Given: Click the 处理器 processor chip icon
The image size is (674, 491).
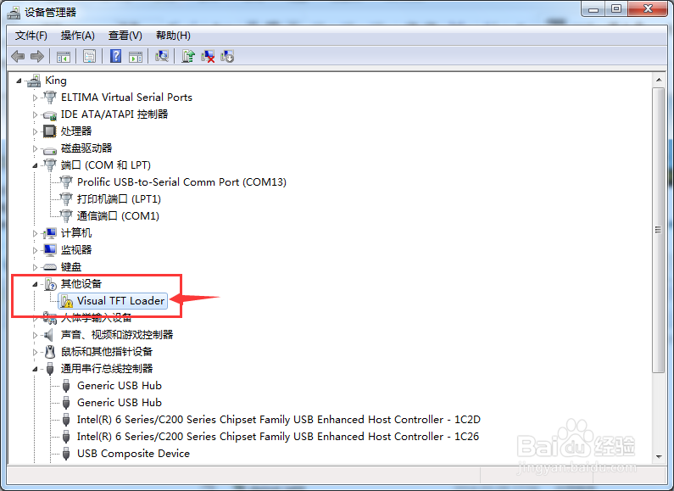Looking at the screenshot, I should [x=50, y=131].
